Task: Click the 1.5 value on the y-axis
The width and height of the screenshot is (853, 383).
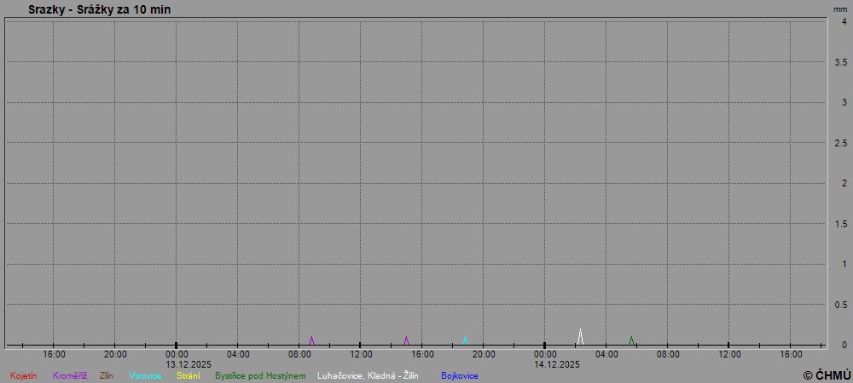Action: [x=840, y=224]
